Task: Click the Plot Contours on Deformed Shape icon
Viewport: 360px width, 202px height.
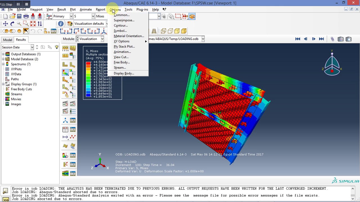Action: tap(65, 72)
